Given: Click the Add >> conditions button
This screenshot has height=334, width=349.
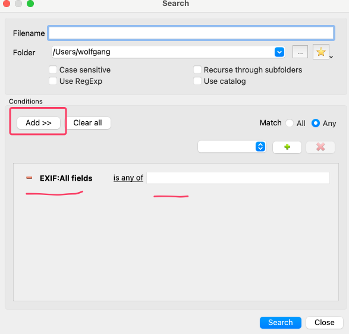Looking at the screenshot, I should [x=39, y=123].
